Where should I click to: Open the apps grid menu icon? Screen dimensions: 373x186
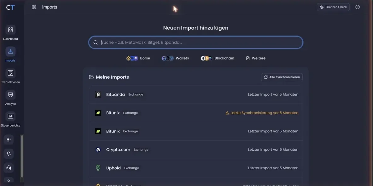pyautogui.click(x=9, y=140)
